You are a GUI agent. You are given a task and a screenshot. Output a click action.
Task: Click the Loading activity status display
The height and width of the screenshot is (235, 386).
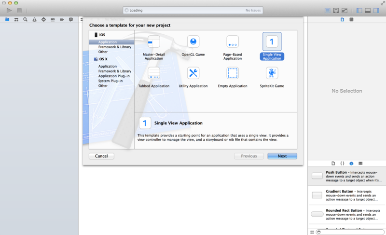[x=193, y=10]
